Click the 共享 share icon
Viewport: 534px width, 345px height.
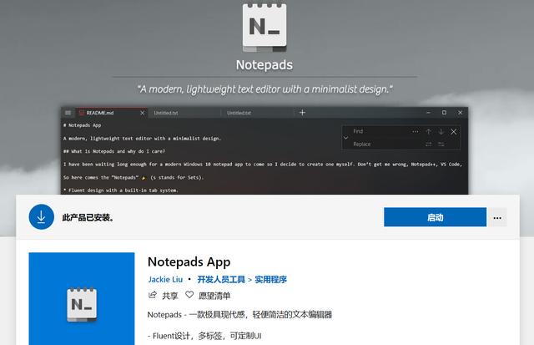(152, 295)
